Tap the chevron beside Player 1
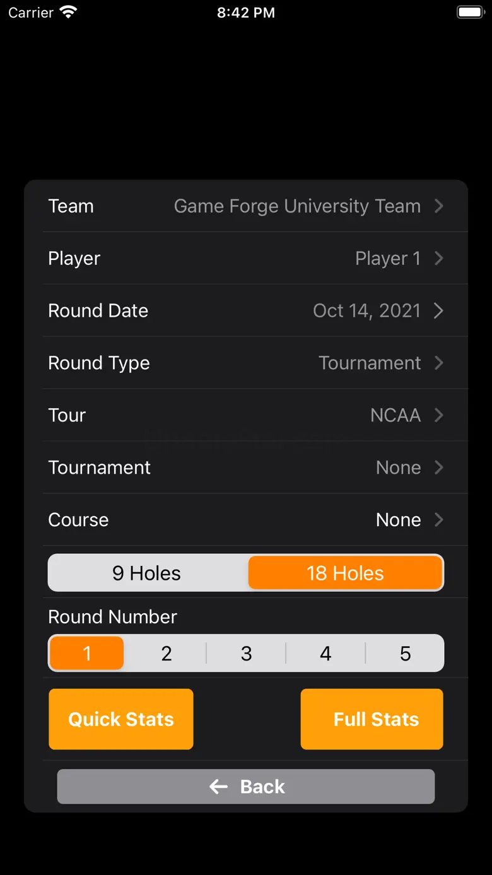The width and height of the screenshot is (492, 875). coord(439,259)
